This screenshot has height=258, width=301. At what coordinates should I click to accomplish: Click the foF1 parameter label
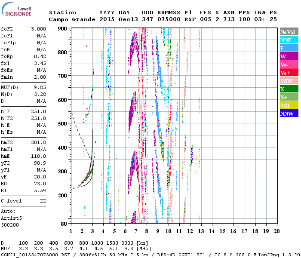tap(7, 36)
